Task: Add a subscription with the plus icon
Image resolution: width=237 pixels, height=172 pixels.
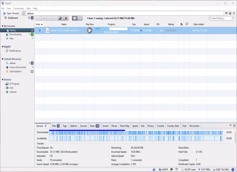Action: tap(32, 71)
